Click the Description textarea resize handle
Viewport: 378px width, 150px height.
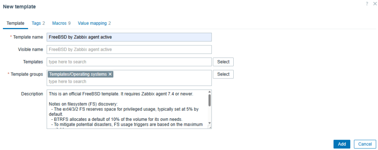(x=210, y=127)
